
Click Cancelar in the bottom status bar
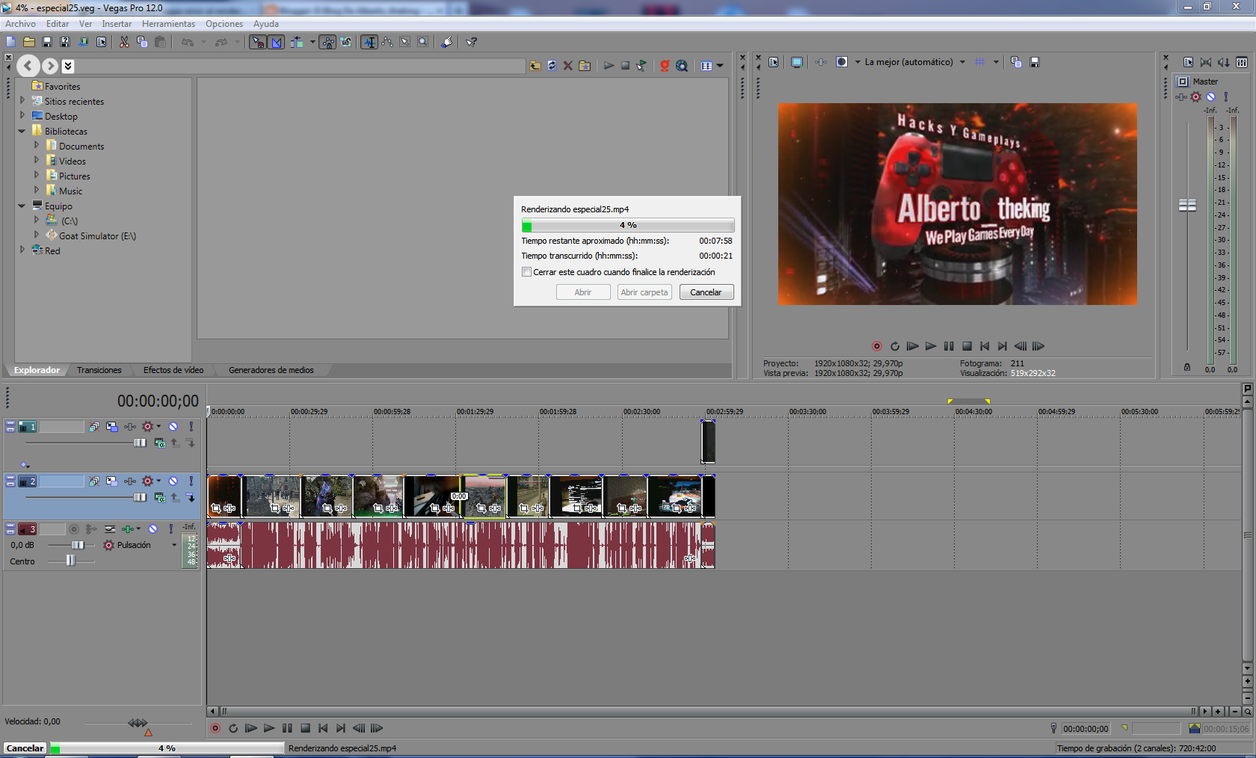(25, 748)
